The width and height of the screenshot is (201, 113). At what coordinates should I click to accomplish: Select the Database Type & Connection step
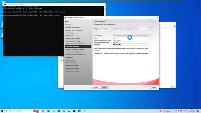click(x=74, y=30)
